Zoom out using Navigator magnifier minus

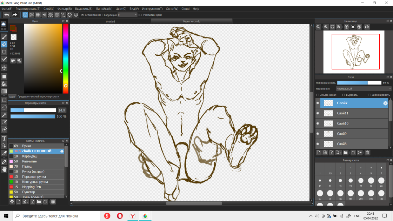(x=339, y=27)
